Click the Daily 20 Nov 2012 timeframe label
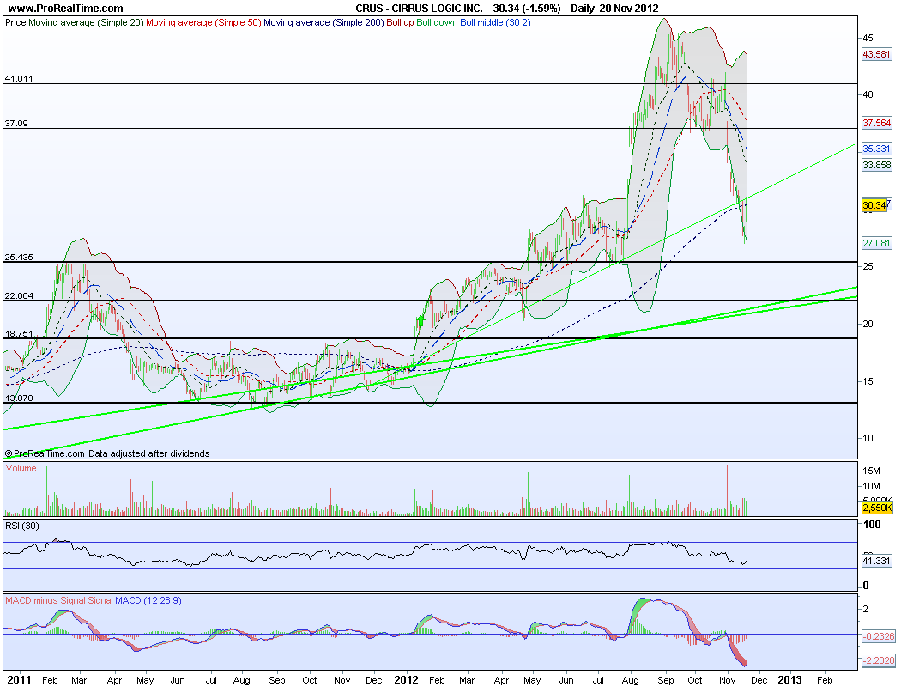 (x=614, y=8)
